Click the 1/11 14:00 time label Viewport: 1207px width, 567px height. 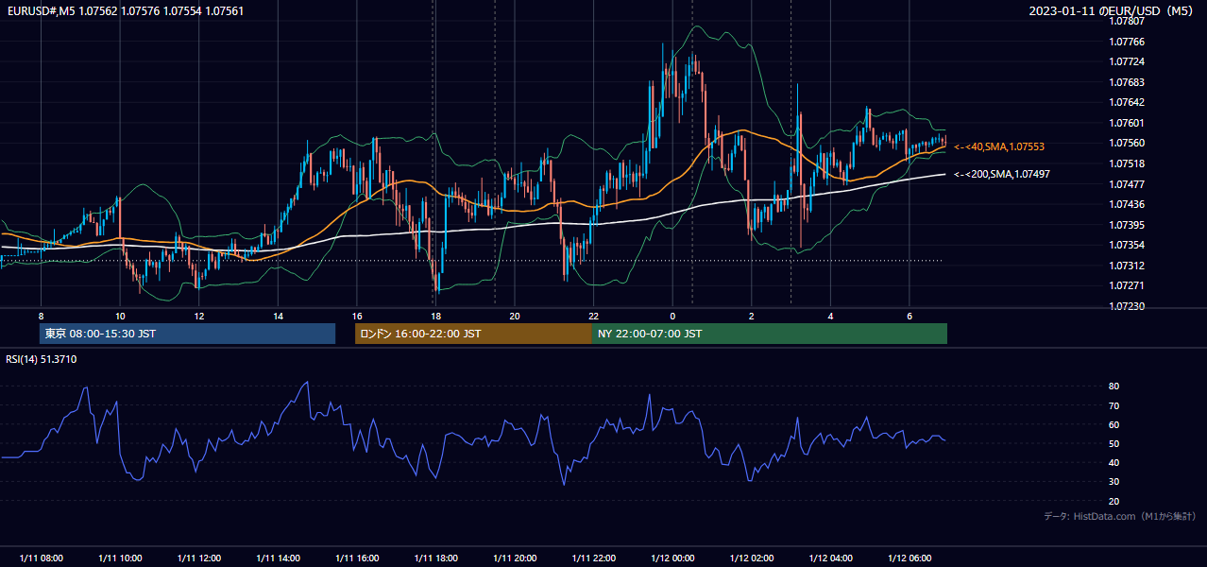click(278, 558)
